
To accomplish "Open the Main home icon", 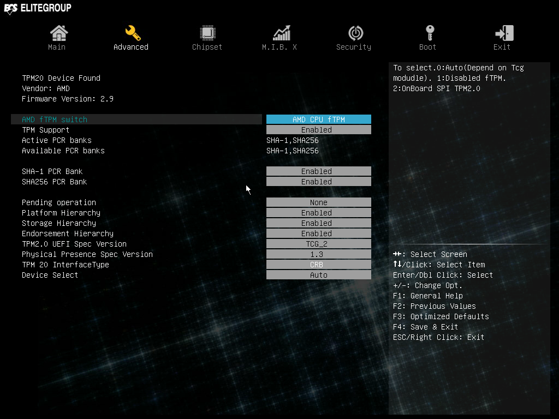I will pyautogui.click(x=59, y=33).
